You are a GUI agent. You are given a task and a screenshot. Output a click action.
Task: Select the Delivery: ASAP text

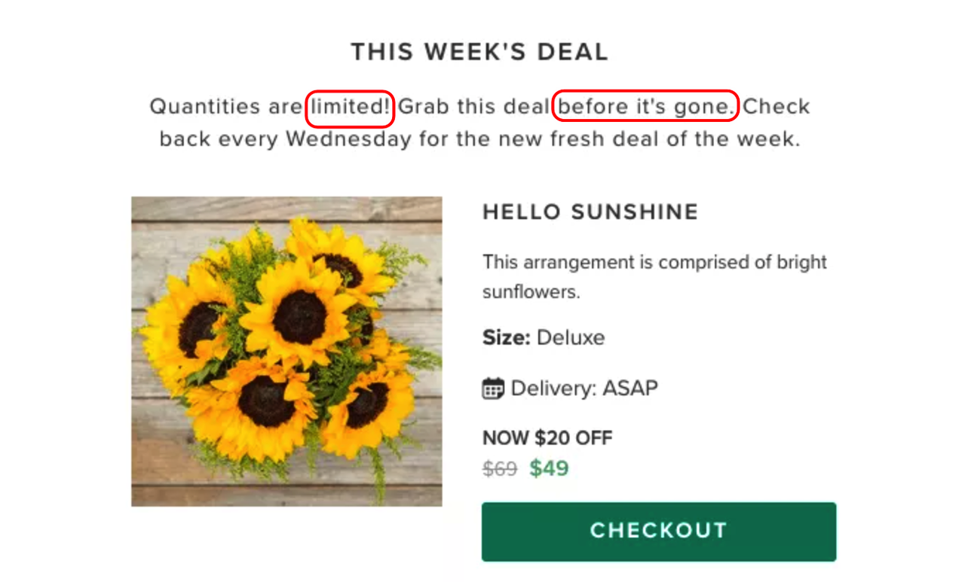point(584,389)
